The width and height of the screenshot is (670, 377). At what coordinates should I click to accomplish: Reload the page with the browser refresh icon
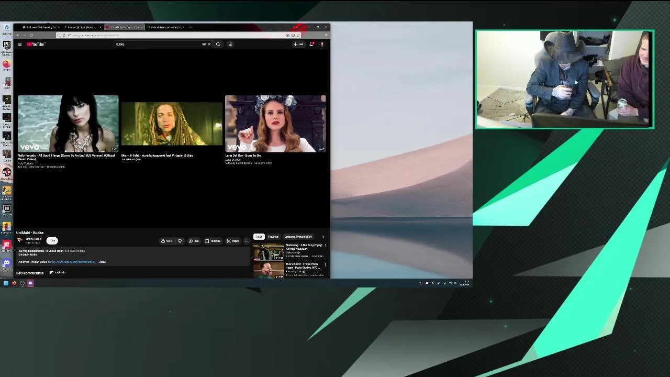click(31, 35)
